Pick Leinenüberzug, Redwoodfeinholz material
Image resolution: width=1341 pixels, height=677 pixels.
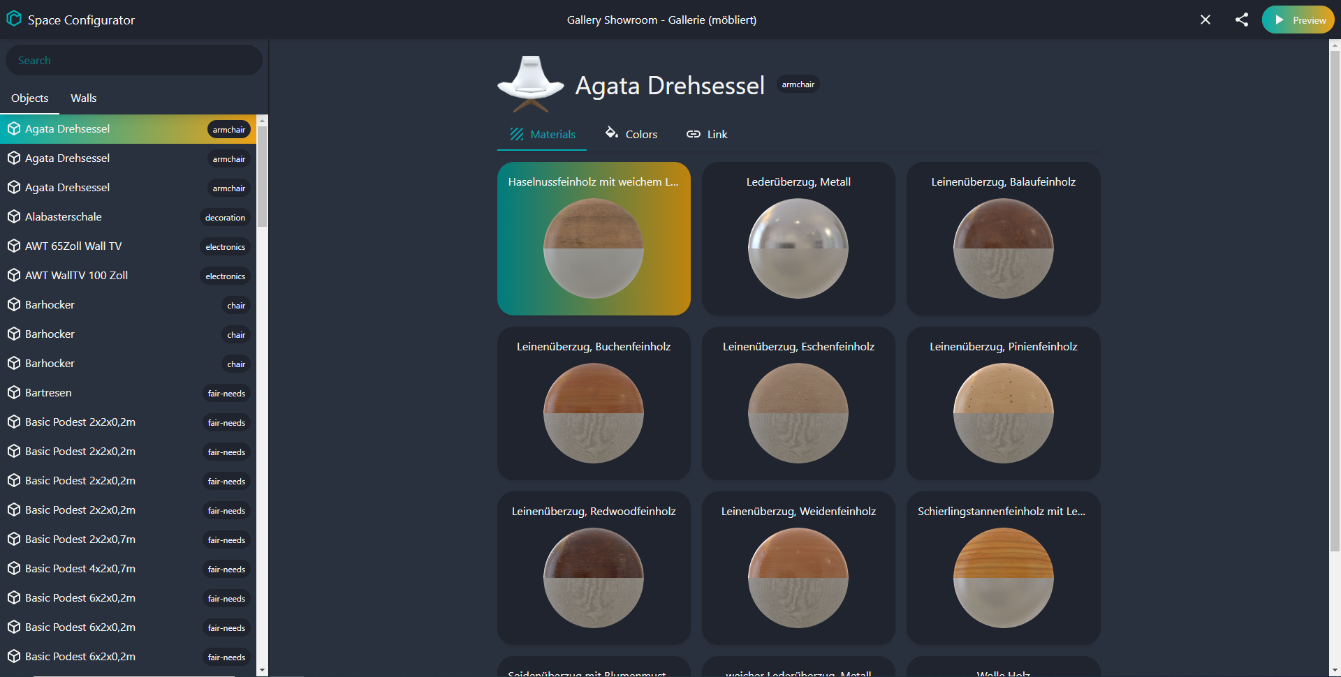(594, 568)
